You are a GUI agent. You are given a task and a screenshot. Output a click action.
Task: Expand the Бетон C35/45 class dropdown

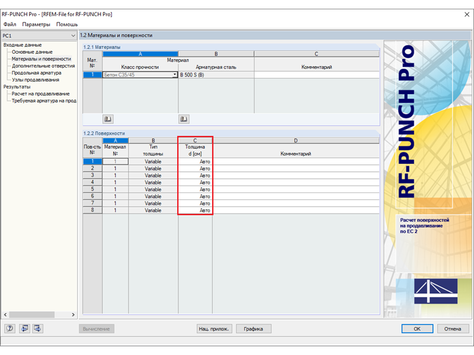coord(175,75)
